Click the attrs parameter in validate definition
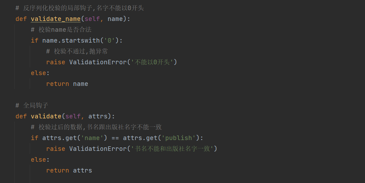365x183 pixels. [x=97, y=116]
